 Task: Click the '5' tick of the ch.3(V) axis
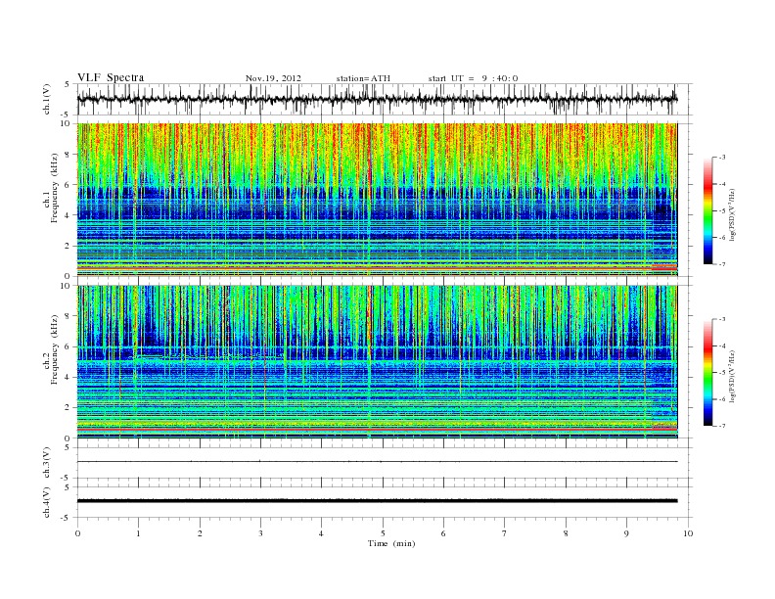68,447
